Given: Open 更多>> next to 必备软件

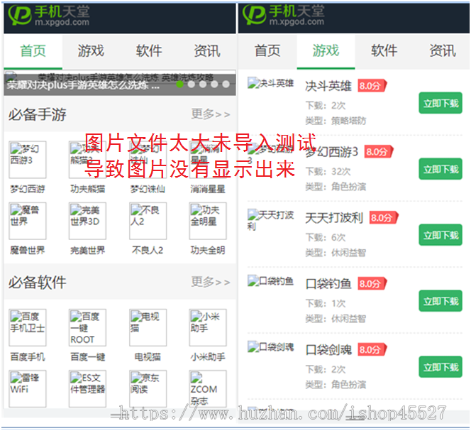Looking at the screenshot, I should (211, 282).
